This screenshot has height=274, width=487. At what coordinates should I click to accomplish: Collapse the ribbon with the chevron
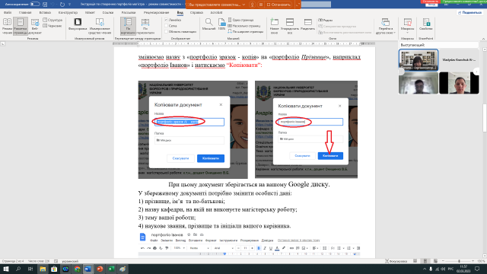pos(483,39)
